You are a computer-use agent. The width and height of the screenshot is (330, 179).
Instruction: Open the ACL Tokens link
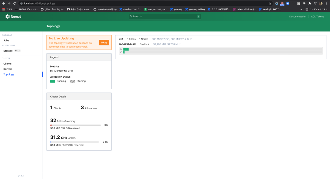pos(317,16)
